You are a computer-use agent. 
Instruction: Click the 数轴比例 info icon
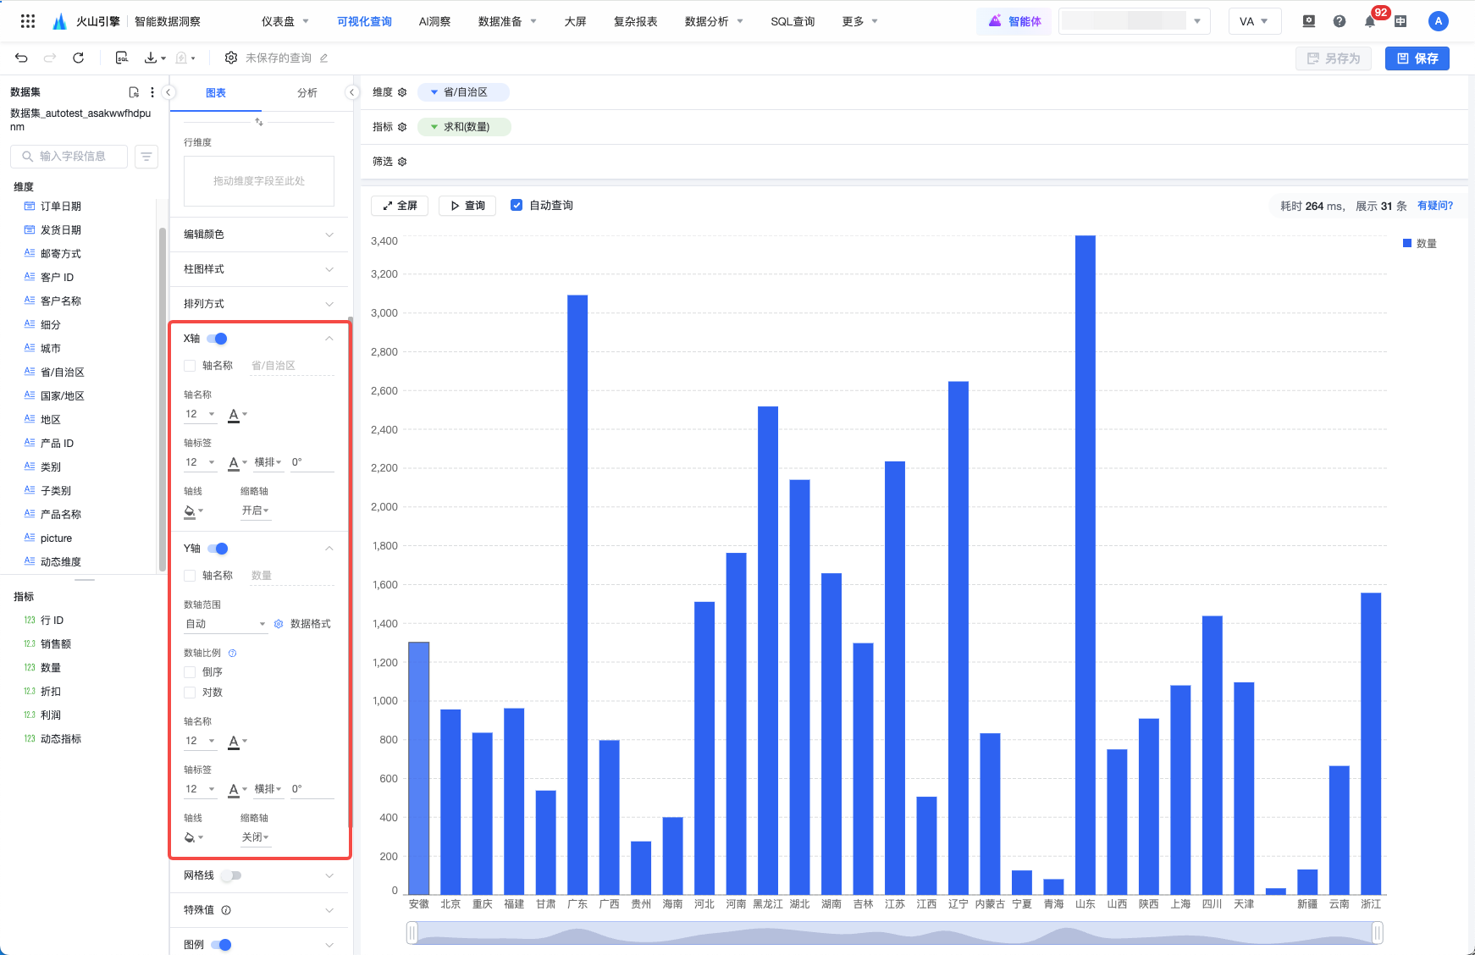(x=233, y=653)
